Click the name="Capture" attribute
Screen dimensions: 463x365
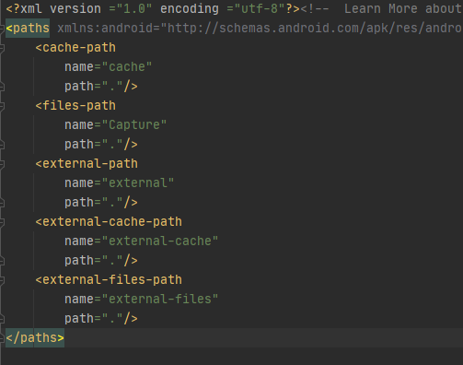tap(116, 125)
